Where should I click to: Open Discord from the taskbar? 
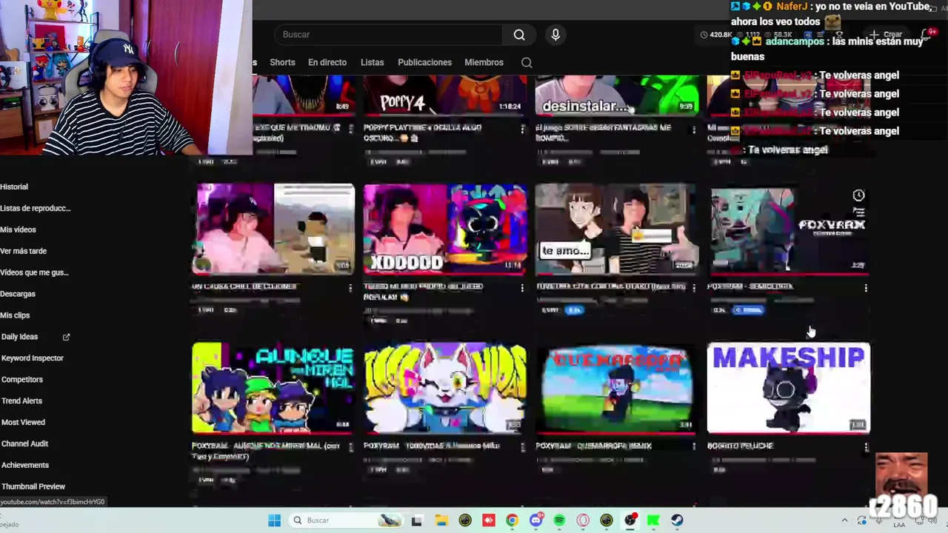click(x=536, y=520)
